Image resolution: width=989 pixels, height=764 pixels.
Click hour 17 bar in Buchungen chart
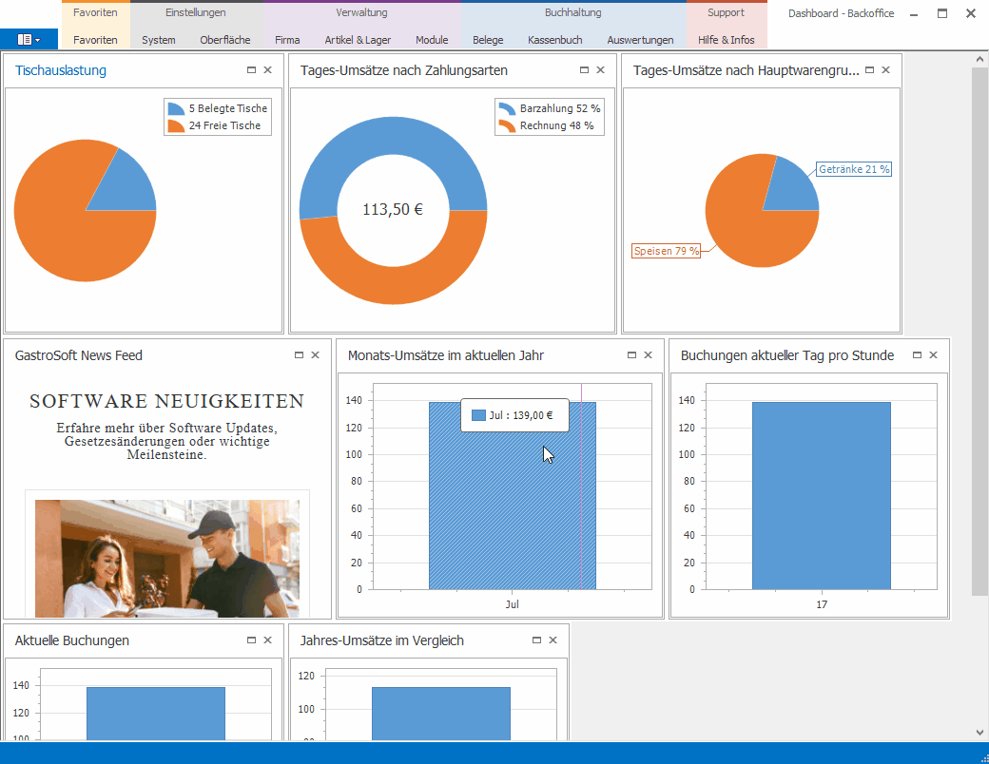pos(822,495)
